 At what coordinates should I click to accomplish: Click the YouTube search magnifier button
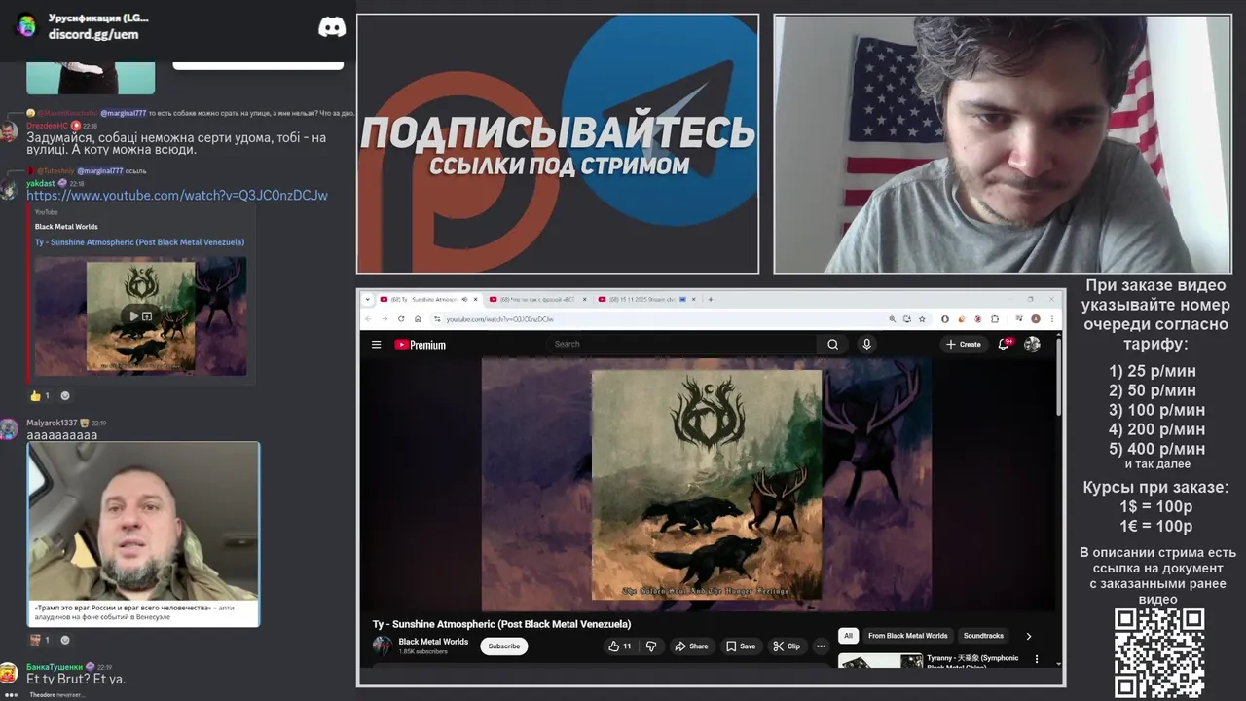tap(832, 344)
